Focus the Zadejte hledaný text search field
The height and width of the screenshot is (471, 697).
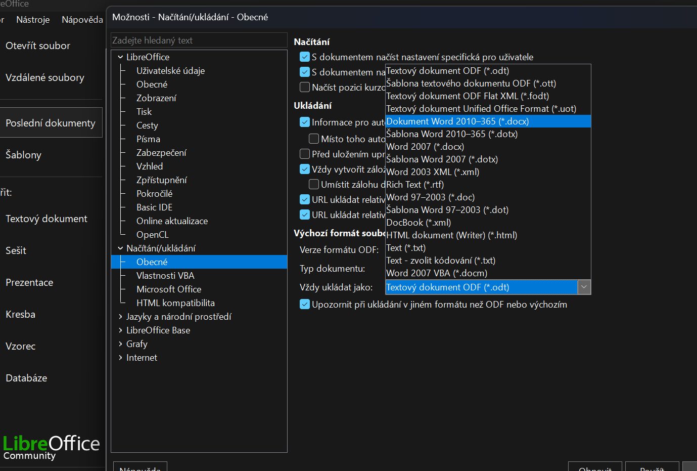coord(199,40)
